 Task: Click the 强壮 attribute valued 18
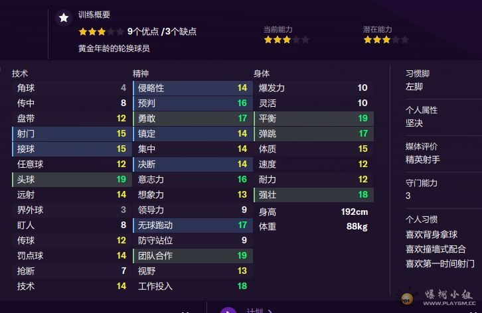pos(313,194)
